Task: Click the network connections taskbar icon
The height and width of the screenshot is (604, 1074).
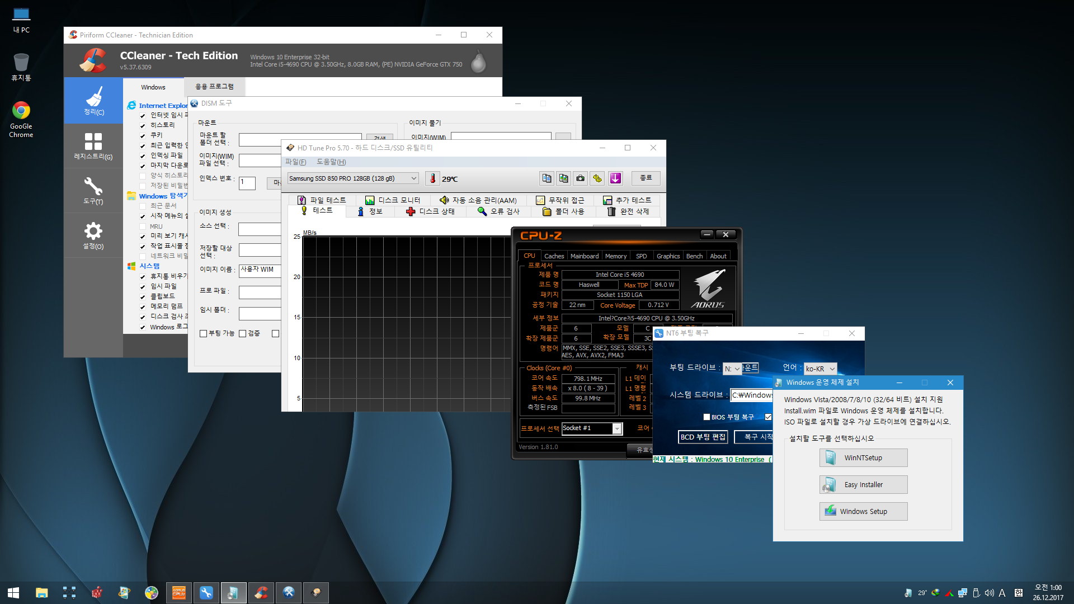Action: tap(69, 593)
